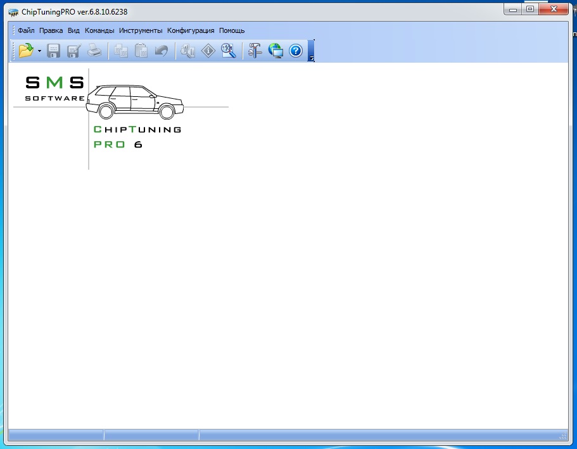
Task: Click the Open file folder icon
Action: pyautogui.click(x=26, y=51)
